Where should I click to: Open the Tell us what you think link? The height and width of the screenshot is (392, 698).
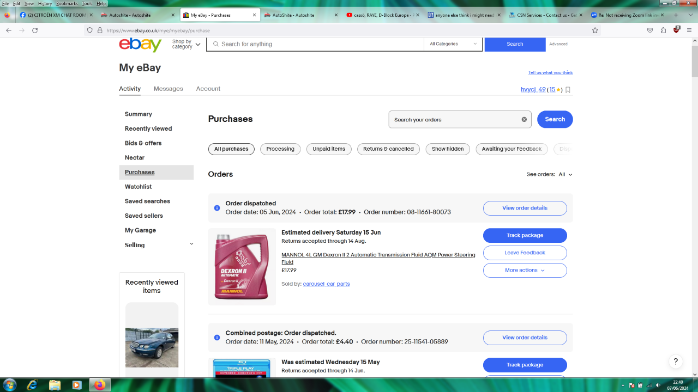tap(550, 72)
